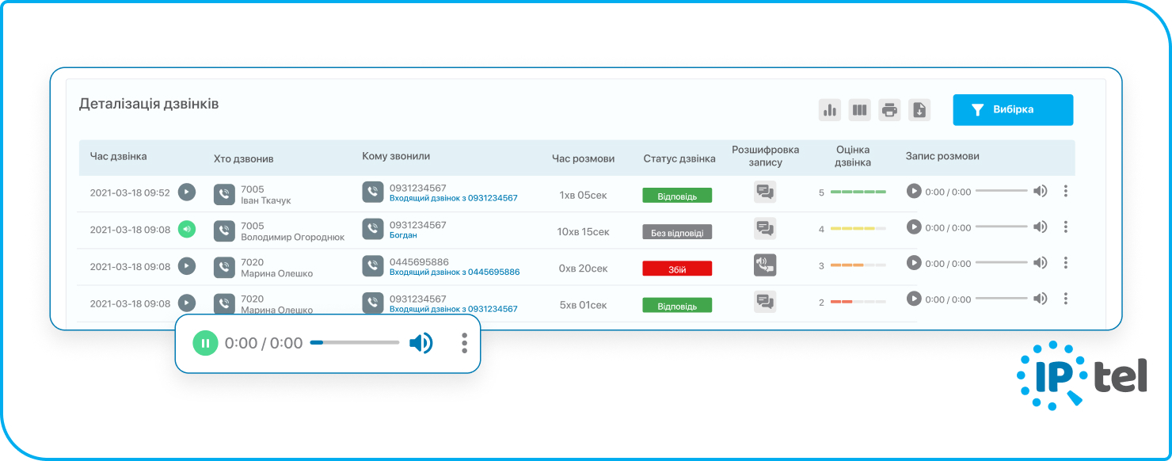This screenshot has height=461, width=1172.
Task: Open more options in the floating audio player
Action: pyautogui.click(x=464, y=343)
